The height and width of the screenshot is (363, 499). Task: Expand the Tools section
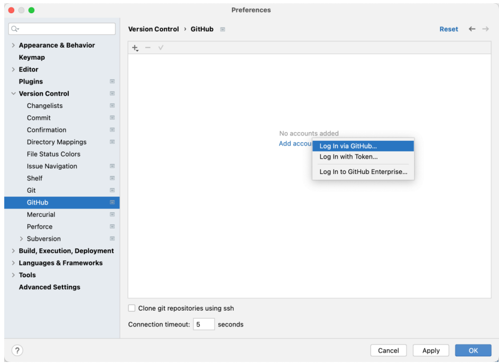point(13,275)
